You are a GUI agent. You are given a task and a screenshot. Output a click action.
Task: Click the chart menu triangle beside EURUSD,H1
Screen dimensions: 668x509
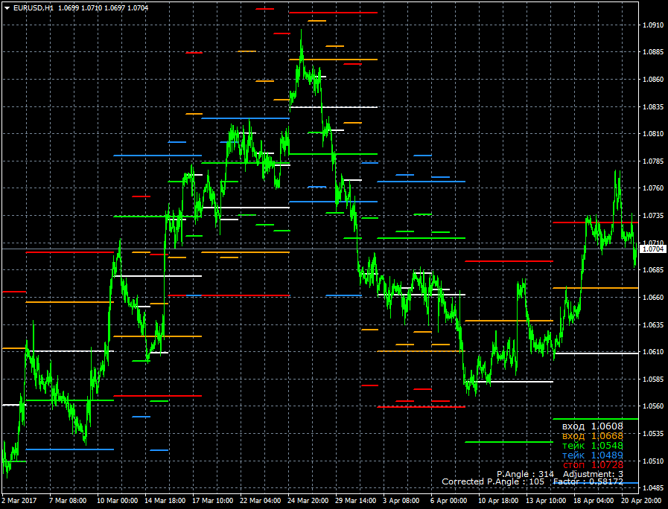(x=7, y=8)
